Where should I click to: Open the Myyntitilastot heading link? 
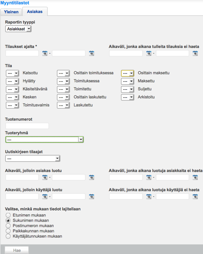tap(15, 3)
